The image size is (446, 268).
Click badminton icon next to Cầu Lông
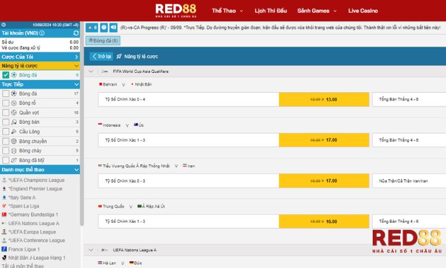coord(13,131)
